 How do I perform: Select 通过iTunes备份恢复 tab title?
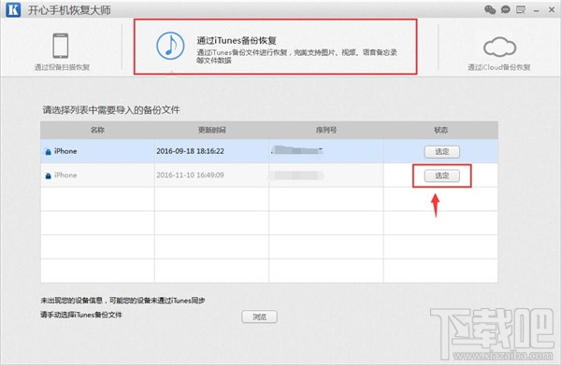(x=237, y=40)
